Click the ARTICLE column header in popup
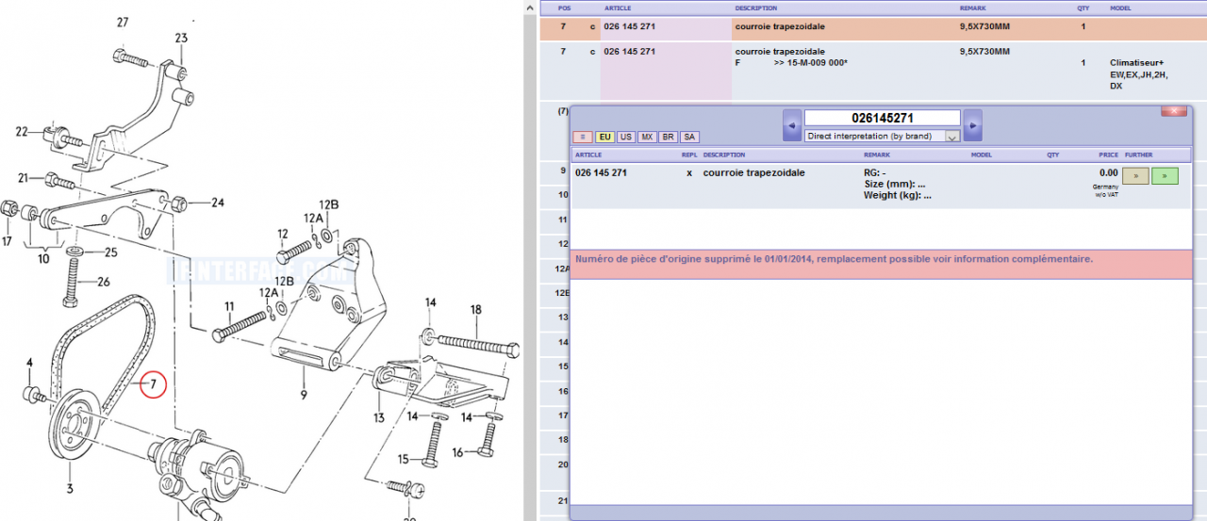1207x521 pixels. [x=588, y=155]
